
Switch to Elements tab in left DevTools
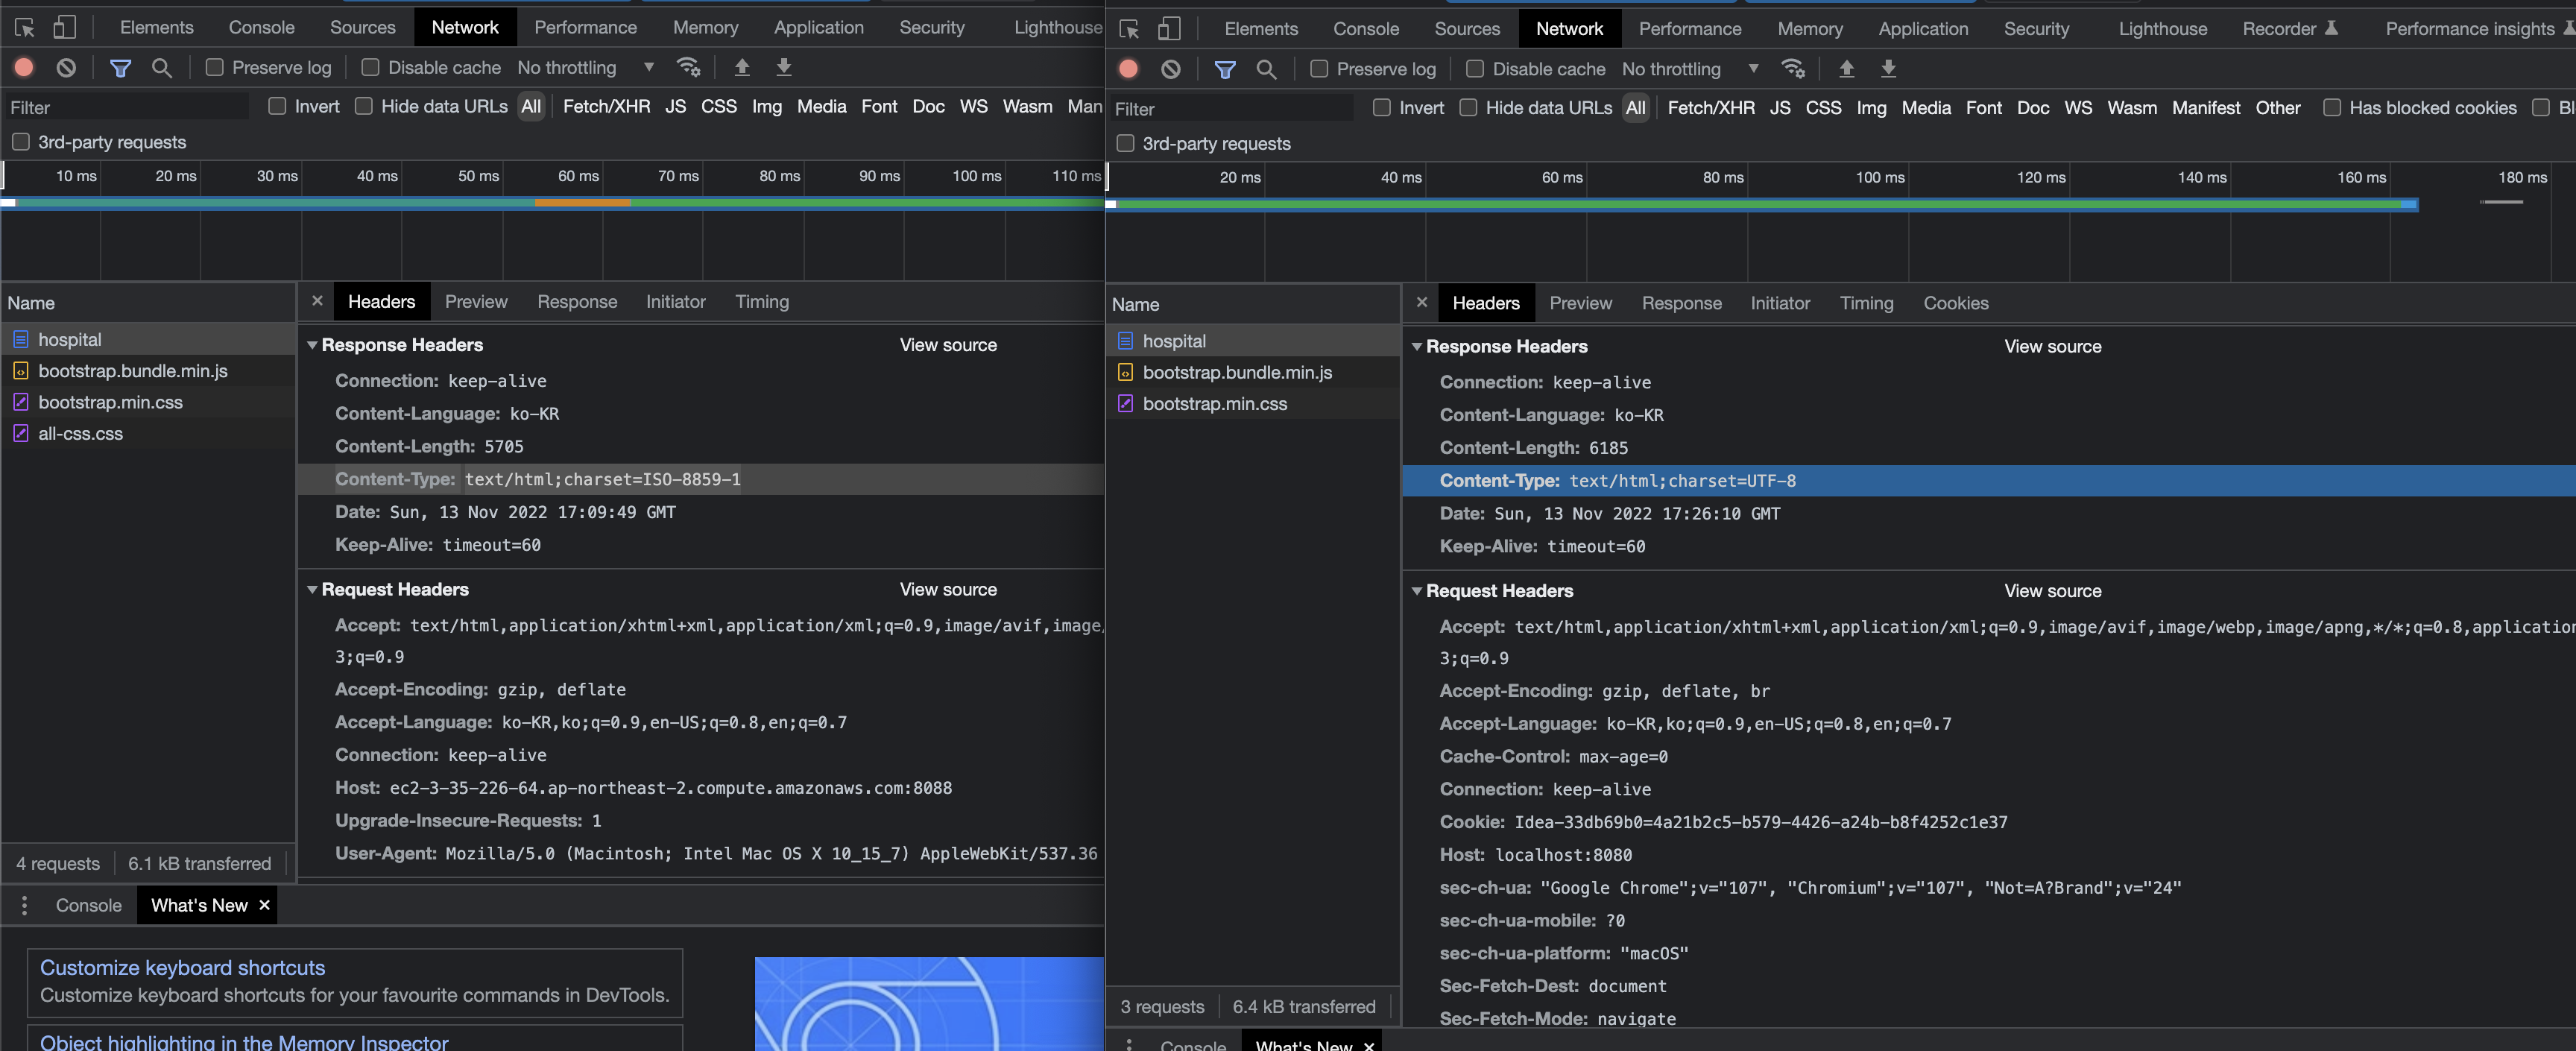tap(157, 27)
